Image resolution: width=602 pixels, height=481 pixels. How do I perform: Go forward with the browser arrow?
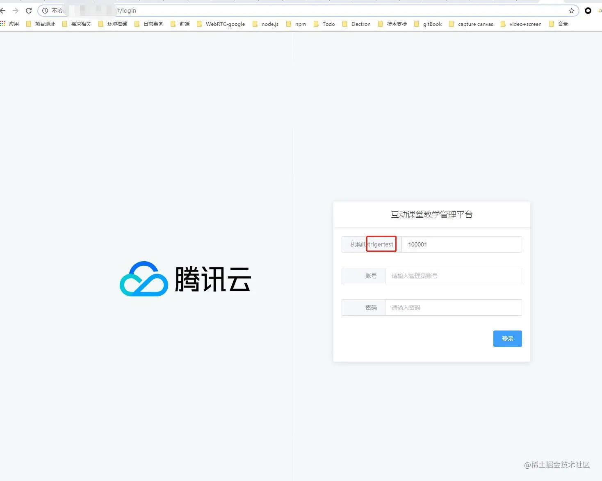[x=16, y=11]
